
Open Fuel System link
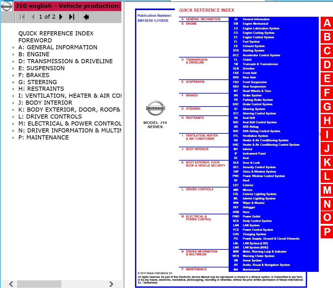(x=251, y=42)
